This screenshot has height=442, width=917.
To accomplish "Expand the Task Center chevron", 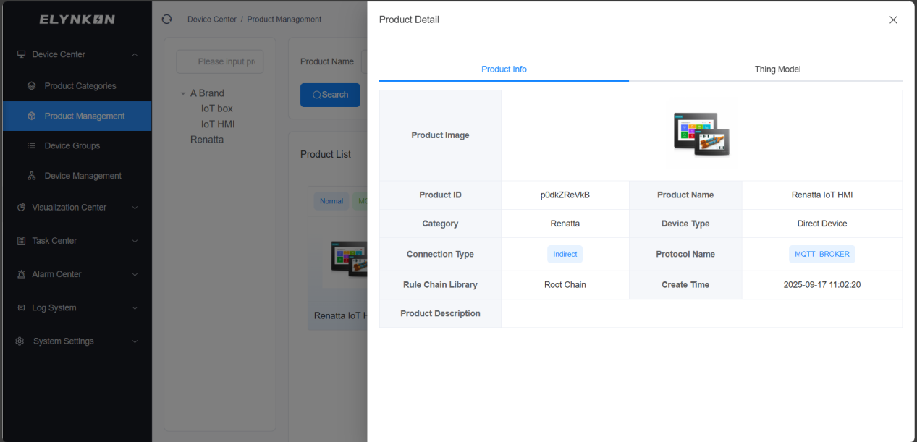I will (x=135, y=241).
